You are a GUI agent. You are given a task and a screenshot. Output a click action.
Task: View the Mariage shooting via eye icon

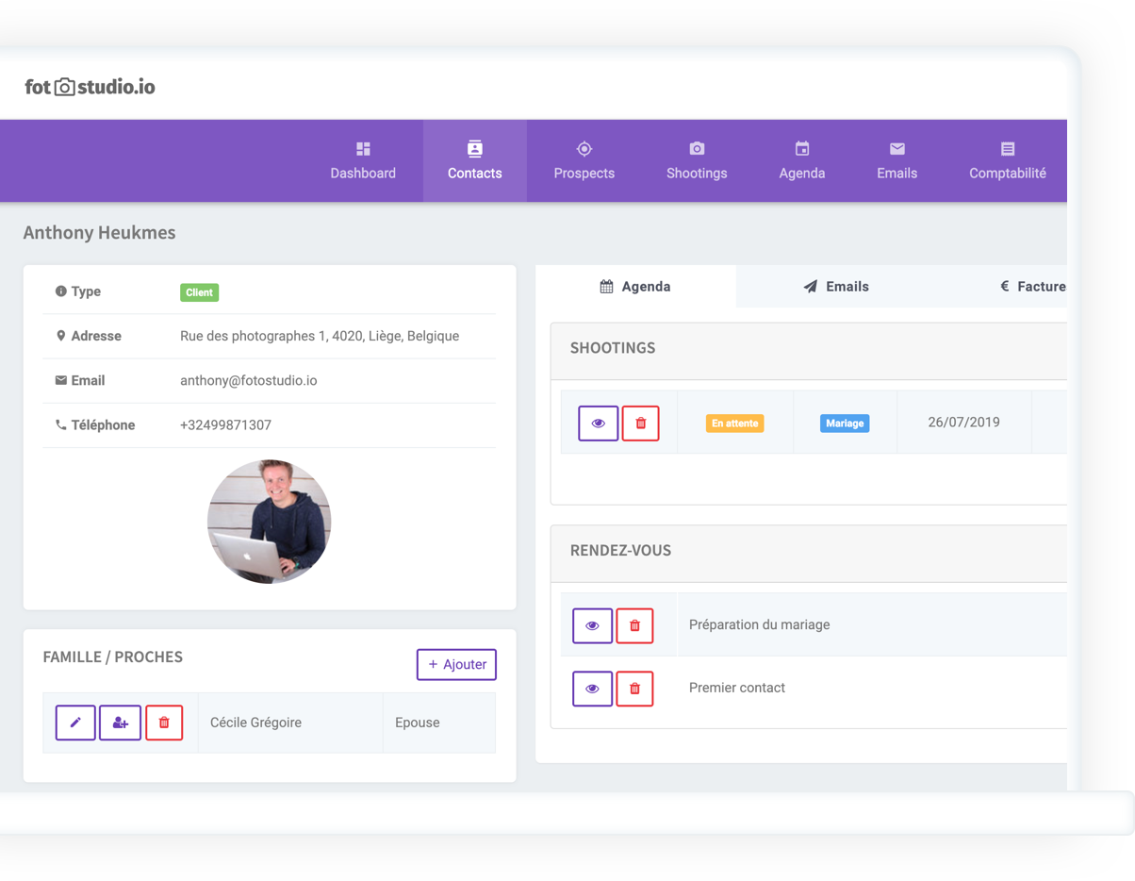click(598, 424)
